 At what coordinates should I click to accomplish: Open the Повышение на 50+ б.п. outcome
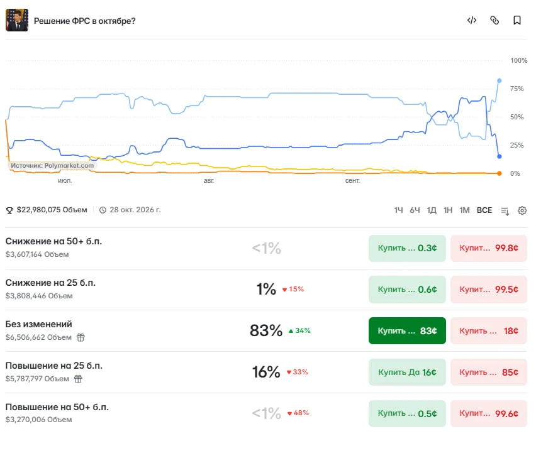pos(57,407)
